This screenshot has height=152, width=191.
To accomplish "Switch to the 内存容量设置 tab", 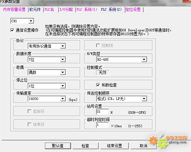I will tap(14, 9).
